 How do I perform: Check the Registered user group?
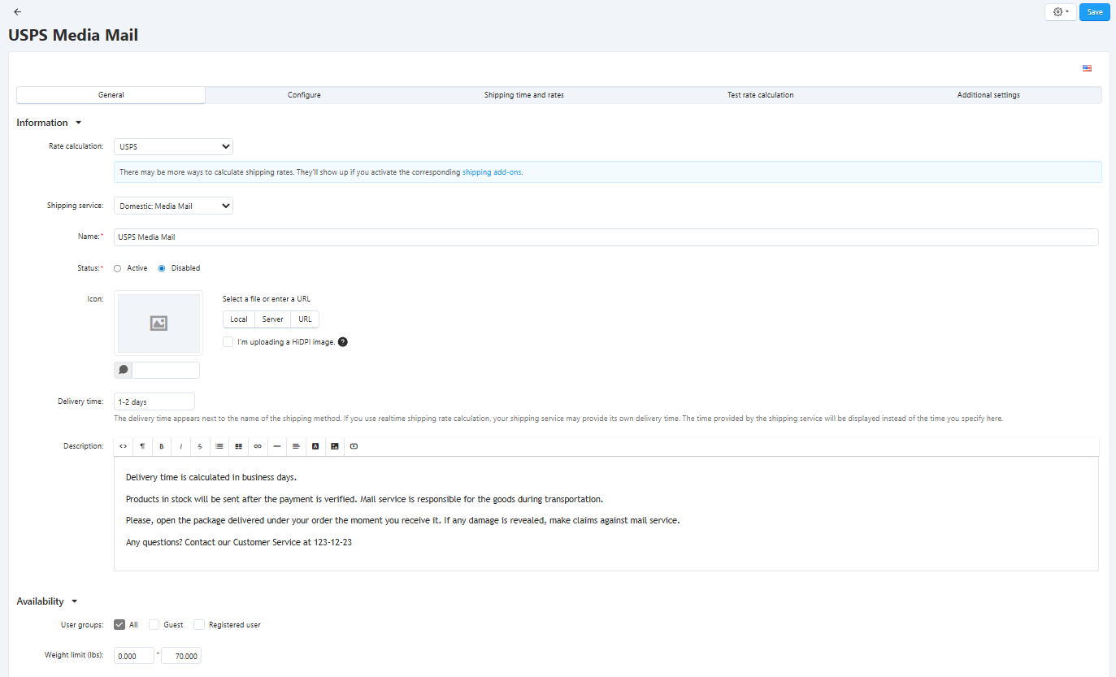[x=199, y=625]
